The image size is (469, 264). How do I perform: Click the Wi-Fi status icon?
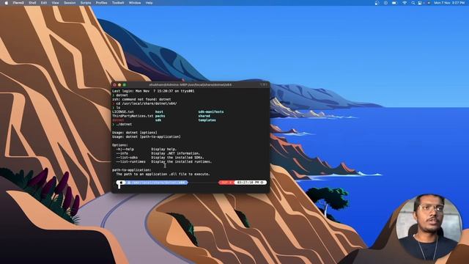point(405,3)
